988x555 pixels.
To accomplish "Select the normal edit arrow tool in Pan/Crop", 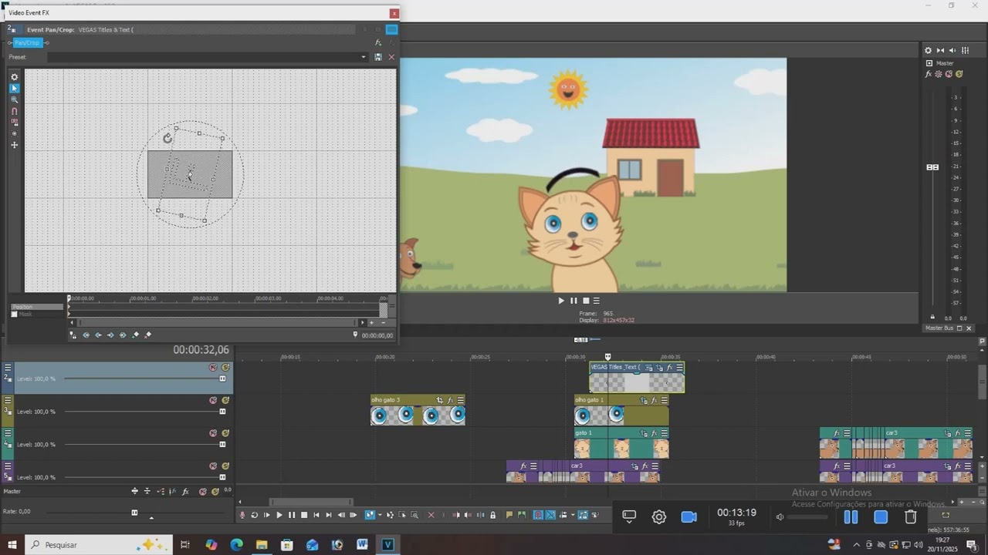I will coord(14,88).
